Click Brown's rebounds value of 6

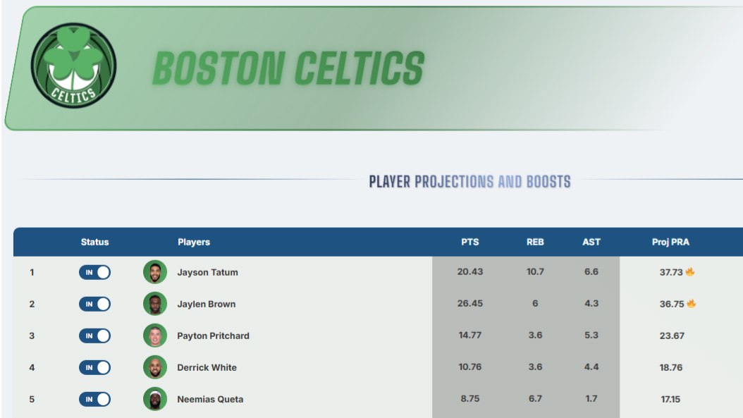click(x=535, y=303)
